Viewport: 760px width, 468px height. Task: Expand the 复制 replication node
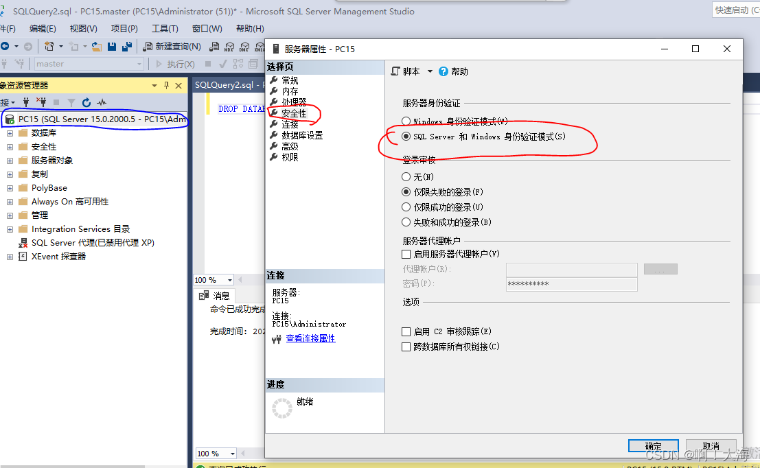(10, 174)
